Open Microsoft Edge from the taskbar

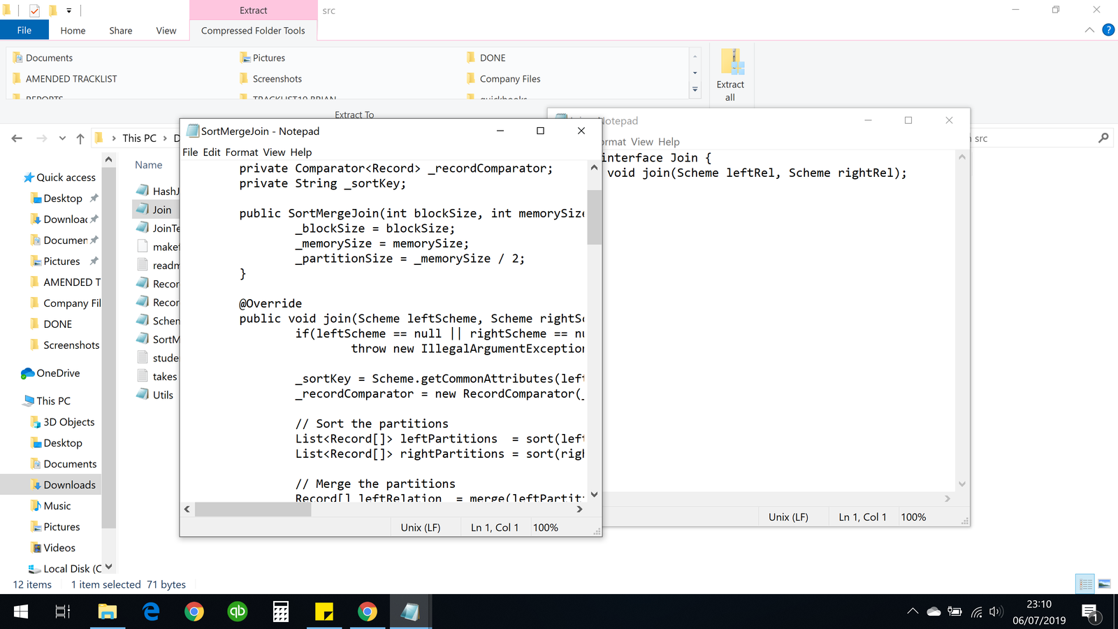(x=151, y=612)
